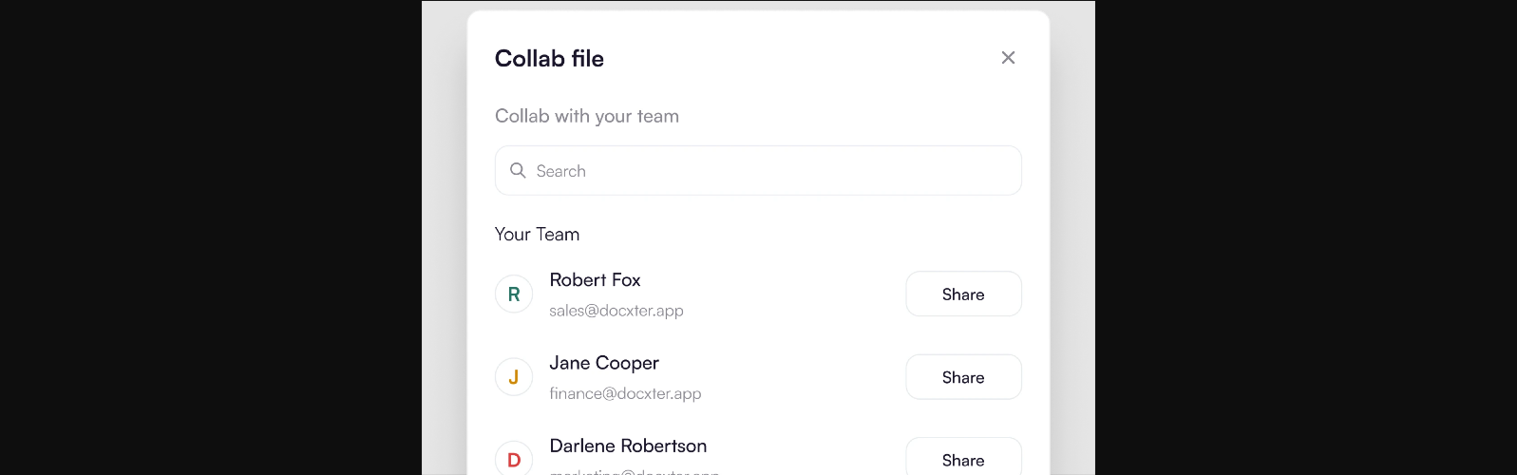This screenshot has height=475, width=1517.
Task: Select the Jane Cooper name
Action: (604, 363)
